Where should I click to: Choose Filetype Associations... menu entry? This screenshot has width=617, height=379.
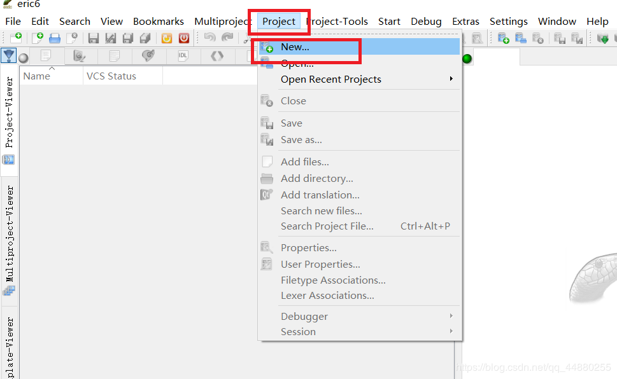click(x=359, y=280)
